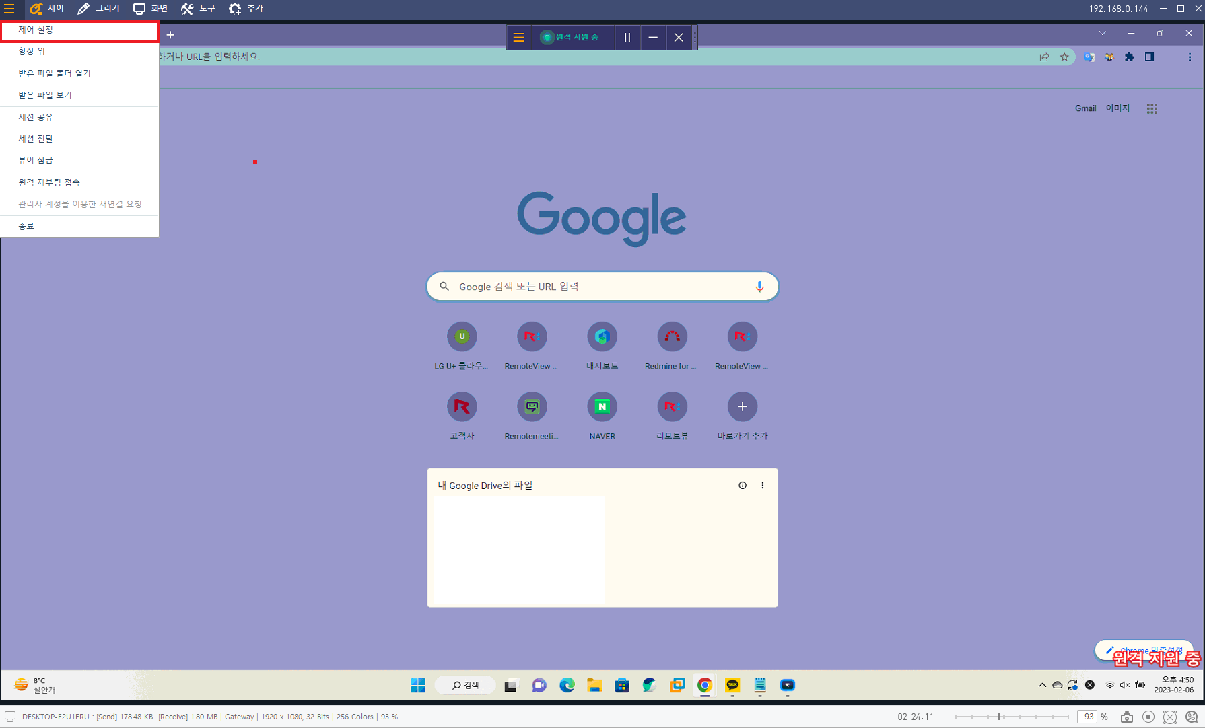Open the 제어 (Control) menu
1205x728 pixels.
(x=46, y=9)
